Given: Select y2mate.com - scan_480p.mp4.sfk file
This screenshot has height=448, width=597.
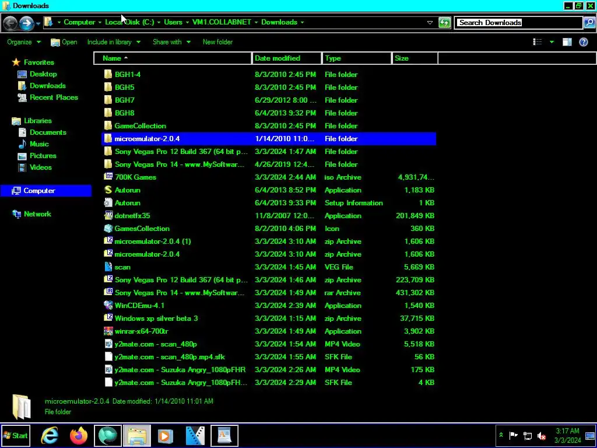Looking at the screenshot, I should pos(269,356).
